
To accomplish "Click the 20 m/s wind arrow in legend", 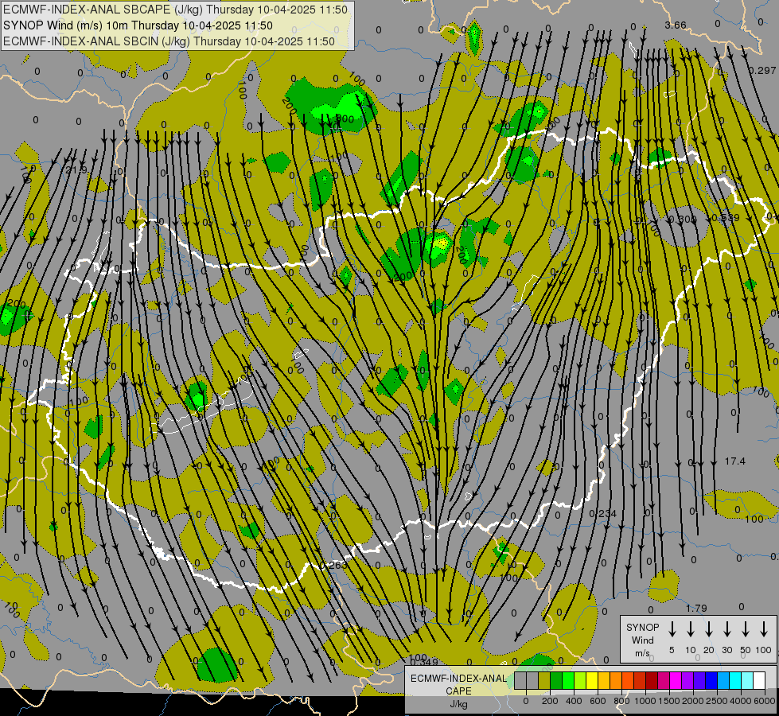I will pyautogui.click(x=709, y=628).
